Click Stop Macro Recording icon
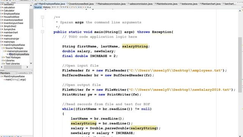Image resolution: width=243 pixels, height=137 pixels. 85,7
